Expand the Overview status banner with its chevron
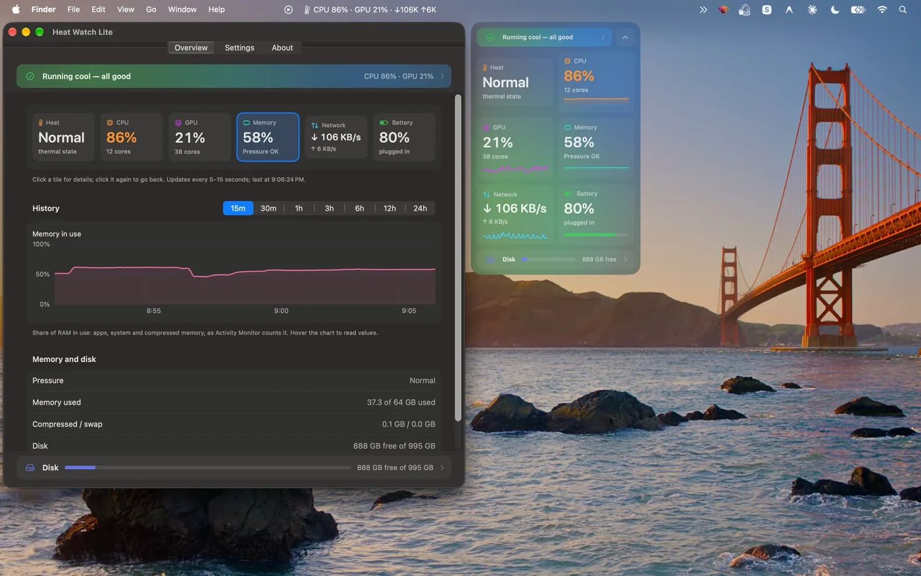 [x=442, y=76]
